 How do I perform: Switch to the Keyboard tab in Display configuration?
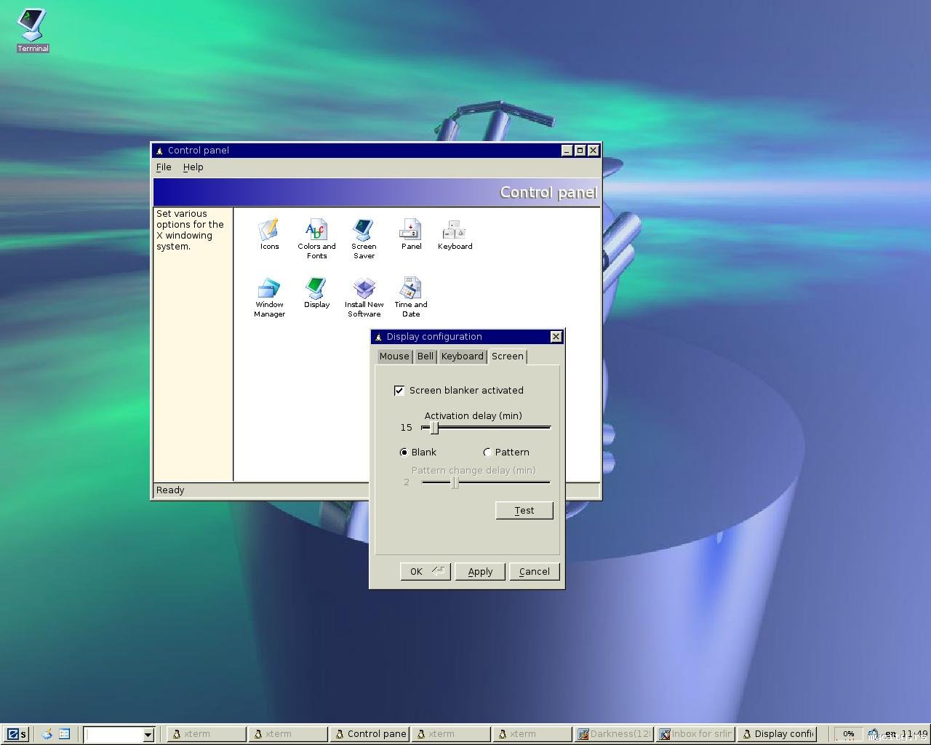click(x=463, y=356)
